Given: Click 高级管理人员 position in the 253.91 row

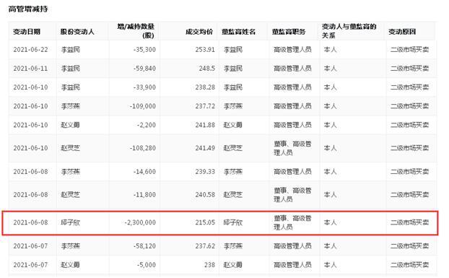Looking at the screenshot, I should click(292, 50).
